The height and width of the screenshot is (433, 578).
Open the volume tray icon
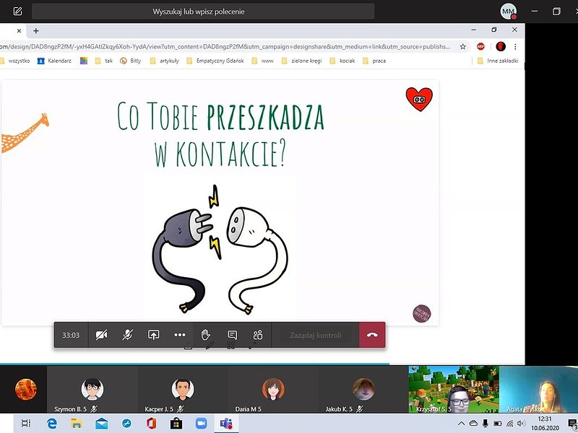click(x=521, y=424)
